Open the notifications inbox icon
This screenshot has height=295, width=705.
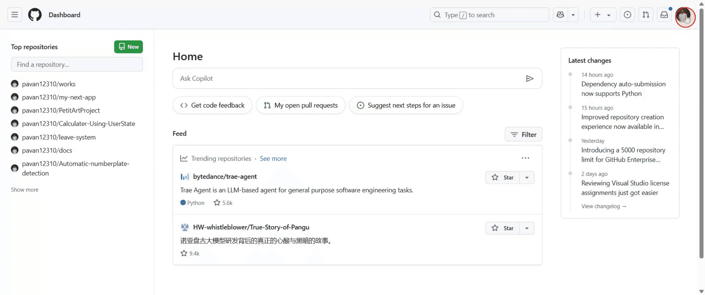[664, 15]
